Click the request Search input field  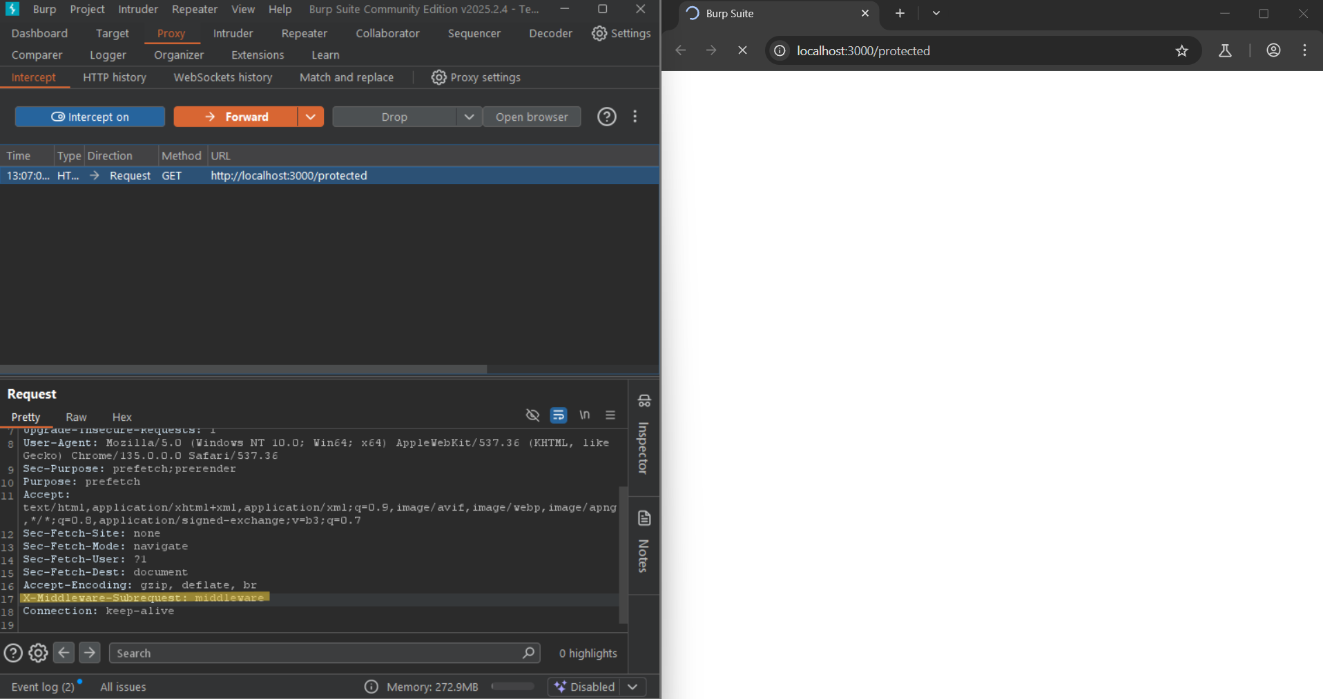[325, 653]
